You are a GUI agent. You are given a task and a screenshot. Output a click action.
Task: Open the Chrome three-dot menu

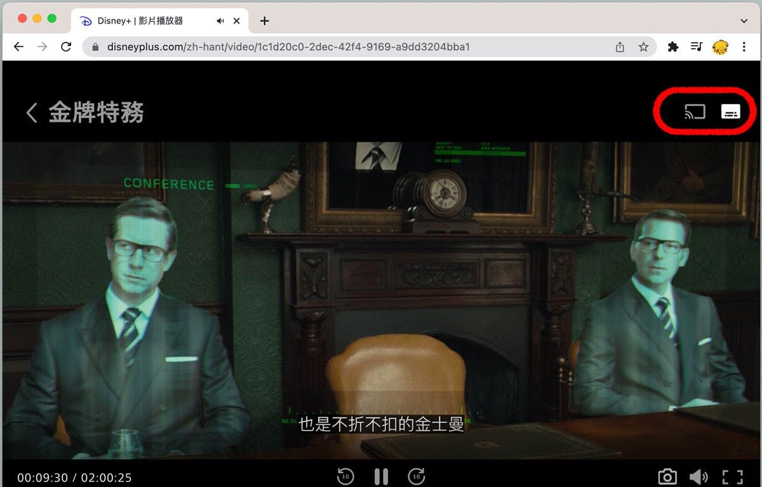tap(744, 47)
